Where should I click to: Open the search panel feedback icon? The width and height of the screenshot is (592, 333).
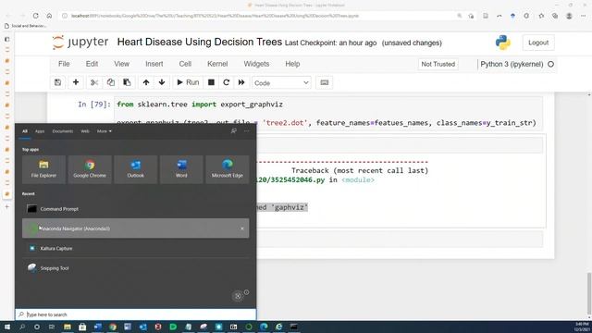pos(234,131)
